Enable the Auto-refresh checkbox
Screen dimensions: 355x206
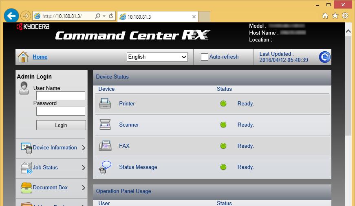[x=205, y=57]
